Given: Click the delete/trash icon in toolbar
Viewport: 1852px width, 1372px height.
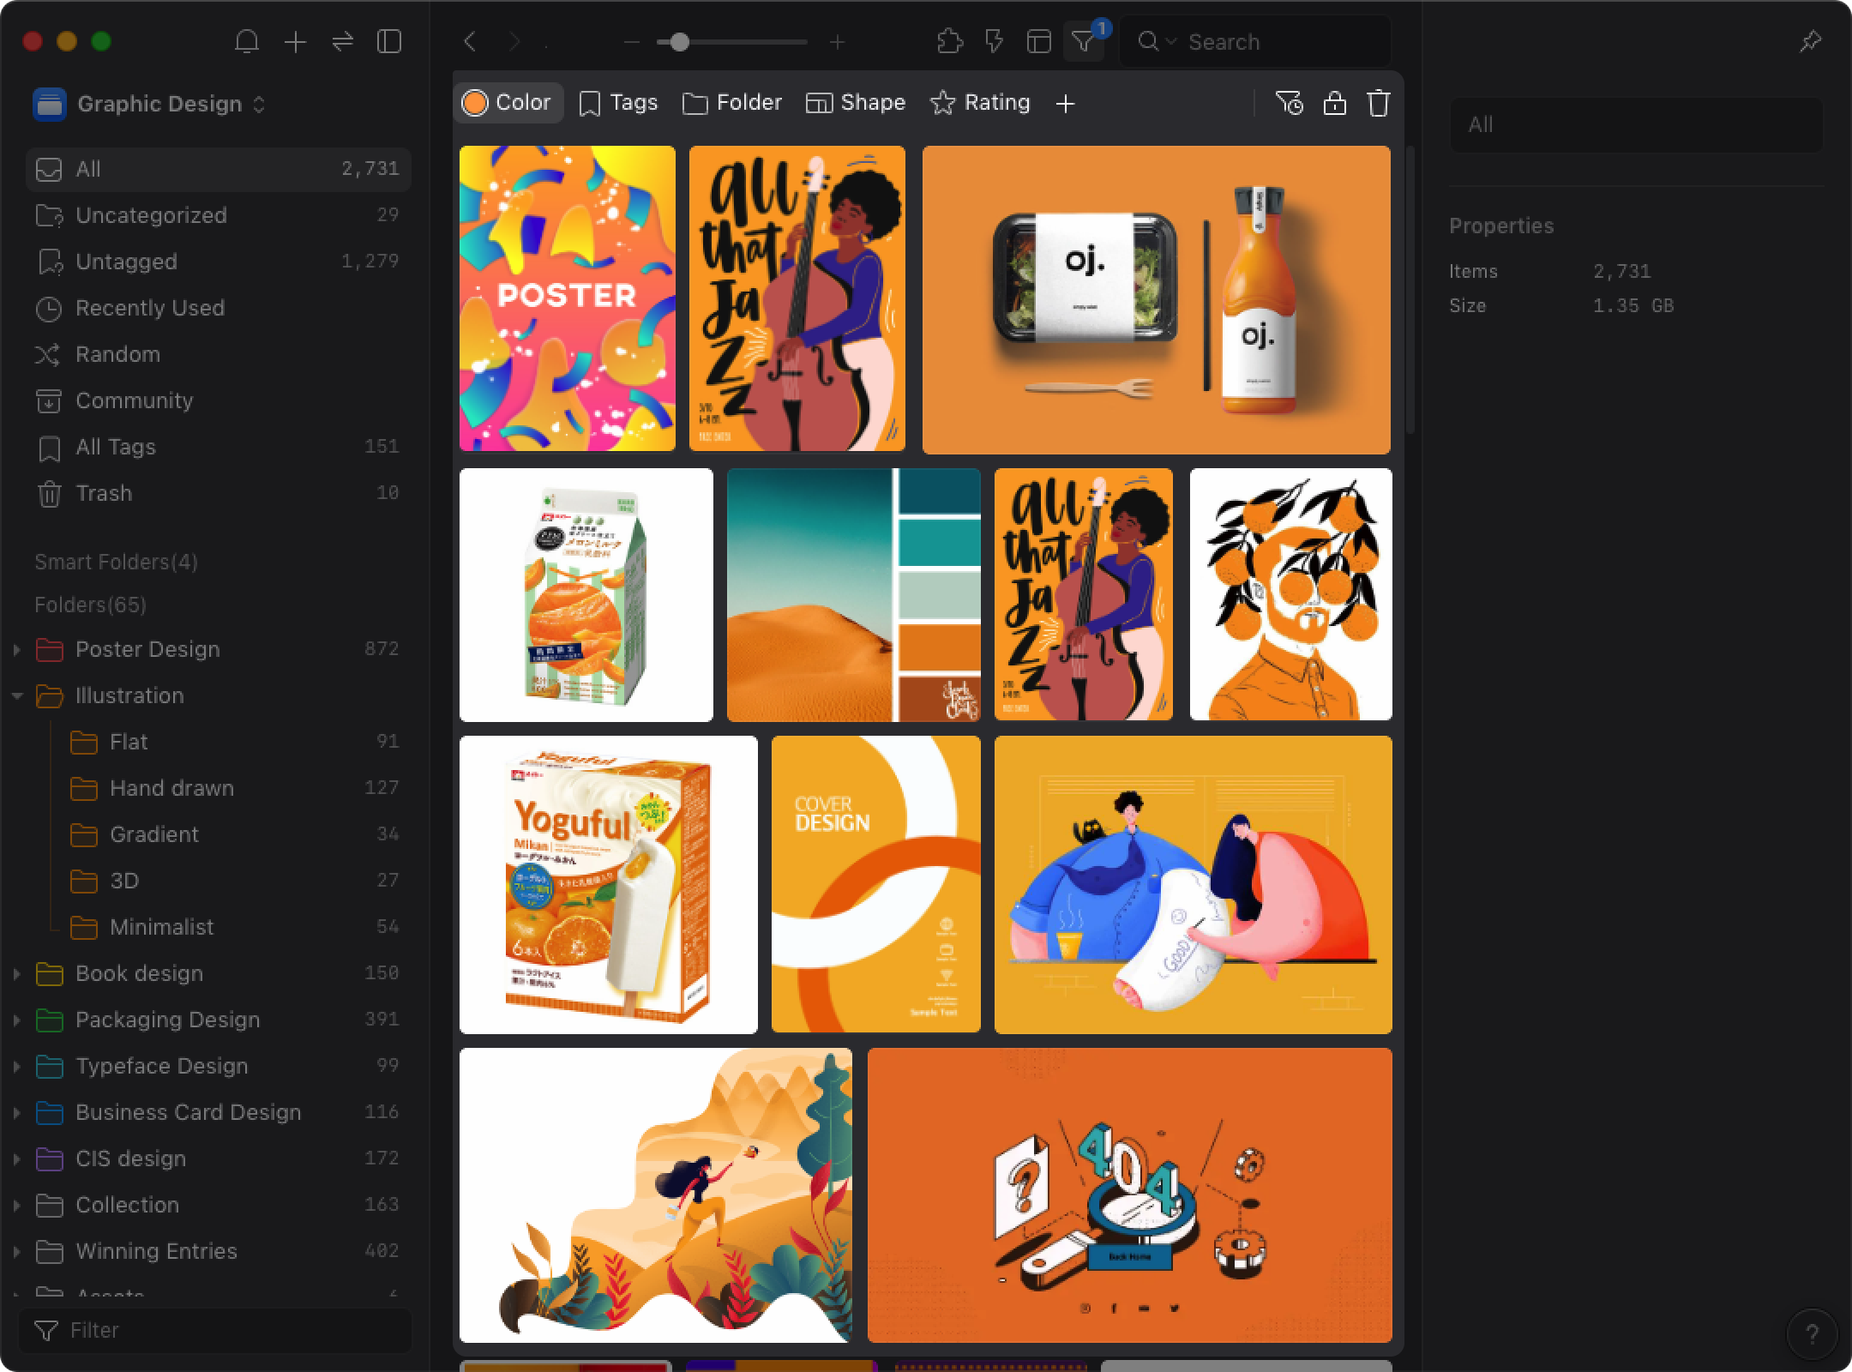Looking at the screenshot, I should point(1378,102).
